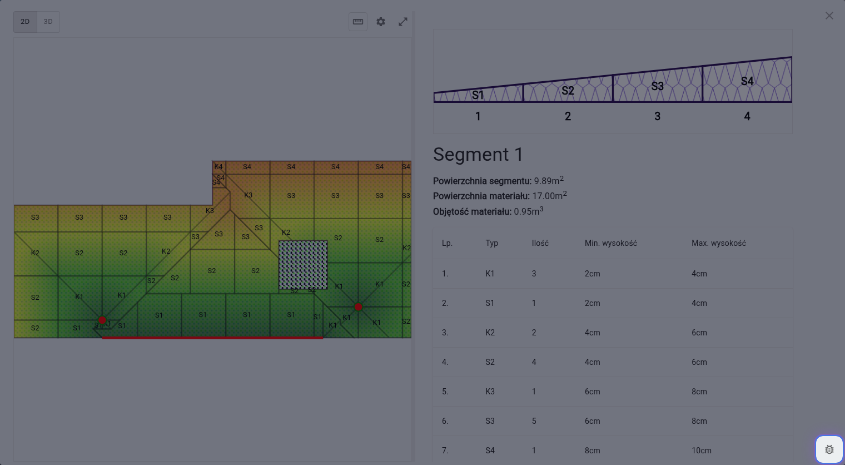Viewport: 845px width, 465px height.
Task: Select the K1 type cell in table row 1
Action: click(490, 274)
